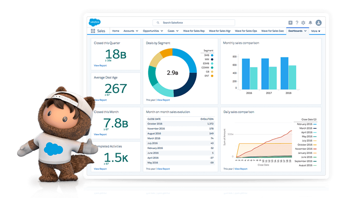
Task: Click the COMM segment legend swatch
Action: tap(212, 68)
